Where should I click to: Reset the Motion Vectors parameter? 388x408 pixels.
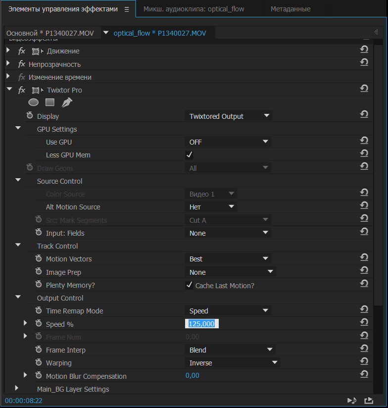[364, 257]
